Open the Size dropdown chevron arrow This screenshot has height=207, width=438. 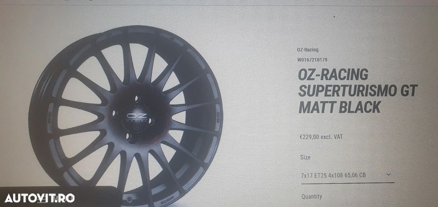click(388, 175)
